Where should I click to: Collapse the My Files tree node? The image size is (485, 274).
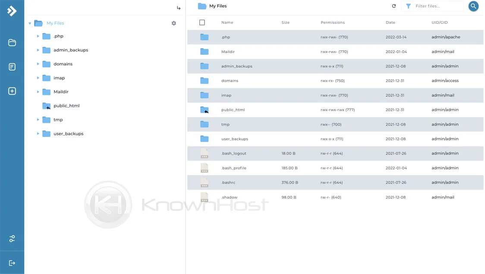[30, 23]
